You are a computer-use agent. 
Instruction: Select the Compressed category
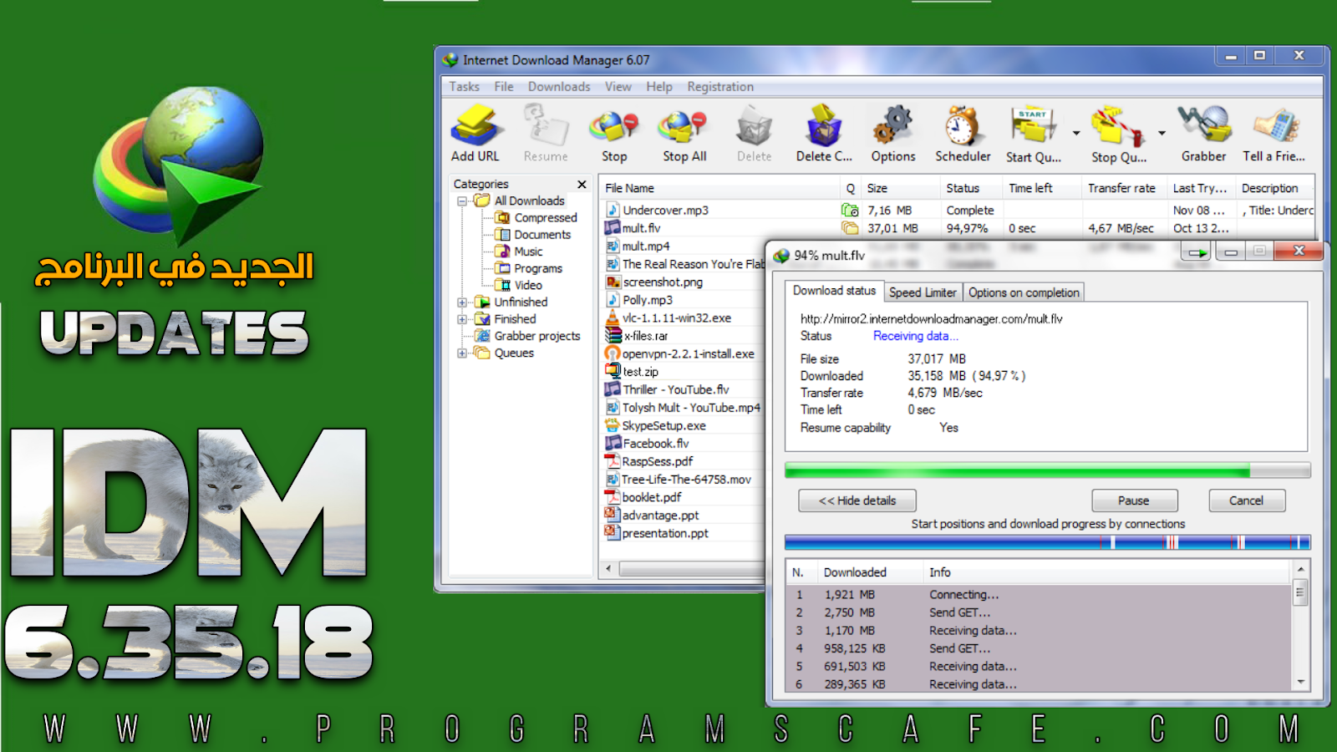click(536, 217)
